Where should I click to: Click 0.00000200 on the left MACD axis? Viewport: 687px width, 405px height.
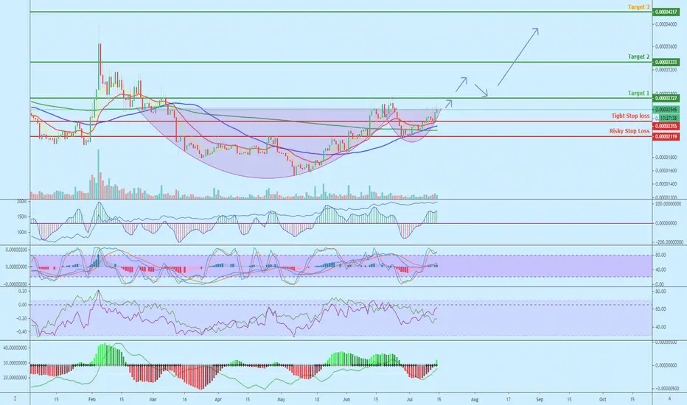[17, 250]
